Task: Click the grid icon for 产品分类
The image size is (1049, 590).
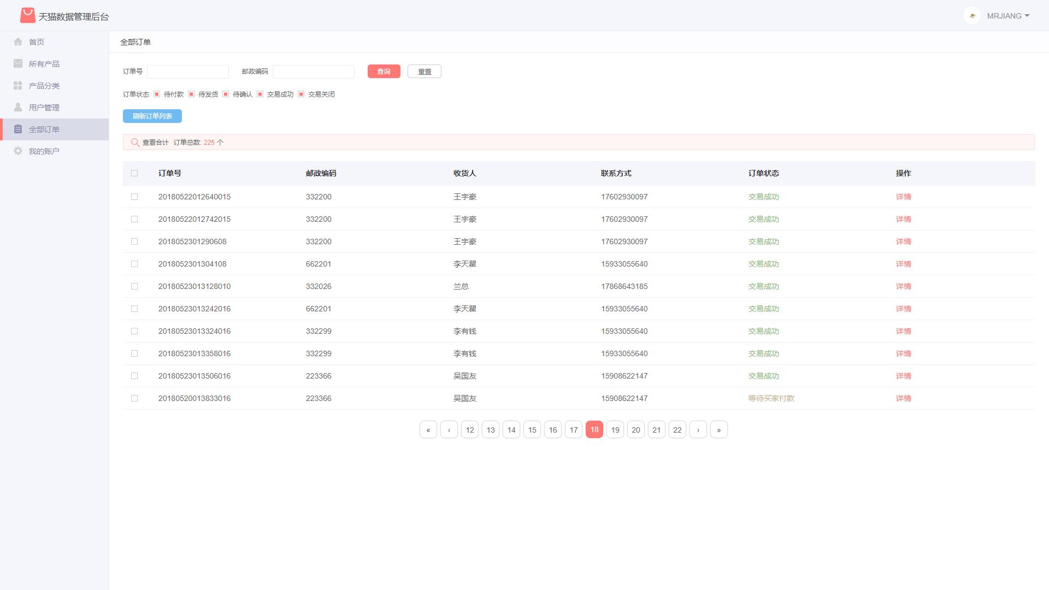Action: pos(18,85)
